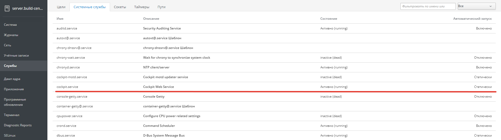Open the SELinux page

coord(10,136)
